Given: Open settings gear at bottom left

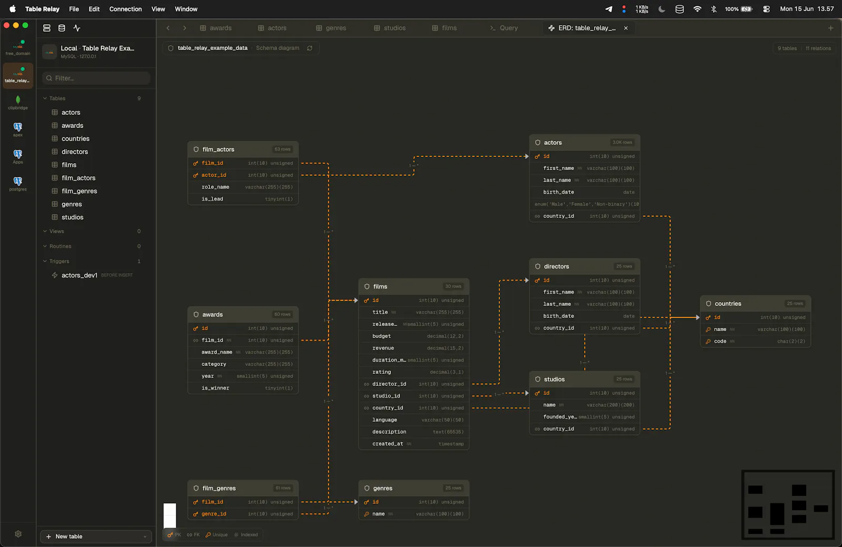Looking at the screenshot, I should coord(18,534).
